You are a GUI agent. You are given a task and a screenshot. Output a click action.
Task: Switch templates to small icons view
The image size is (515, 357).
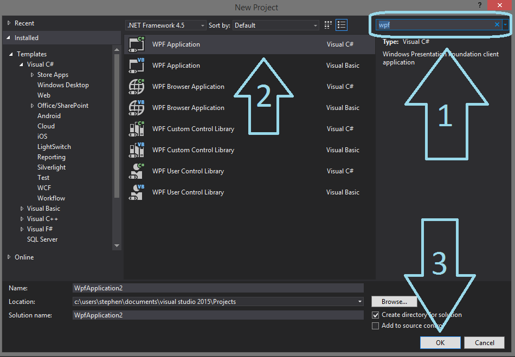tap(327, 24)
